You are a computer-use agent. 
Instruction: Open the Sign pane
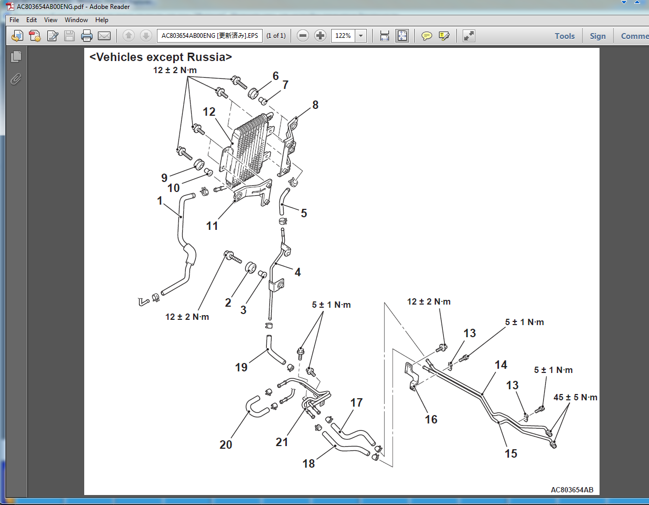click(597, 36)
